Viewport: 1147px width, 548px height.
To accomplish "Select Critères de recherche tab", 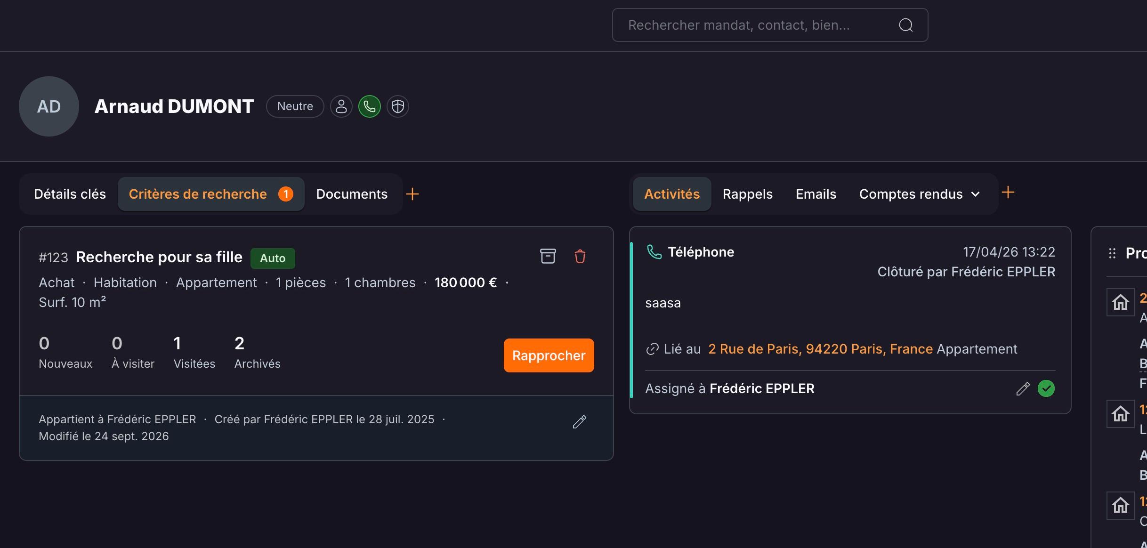I will click(211, 194).
